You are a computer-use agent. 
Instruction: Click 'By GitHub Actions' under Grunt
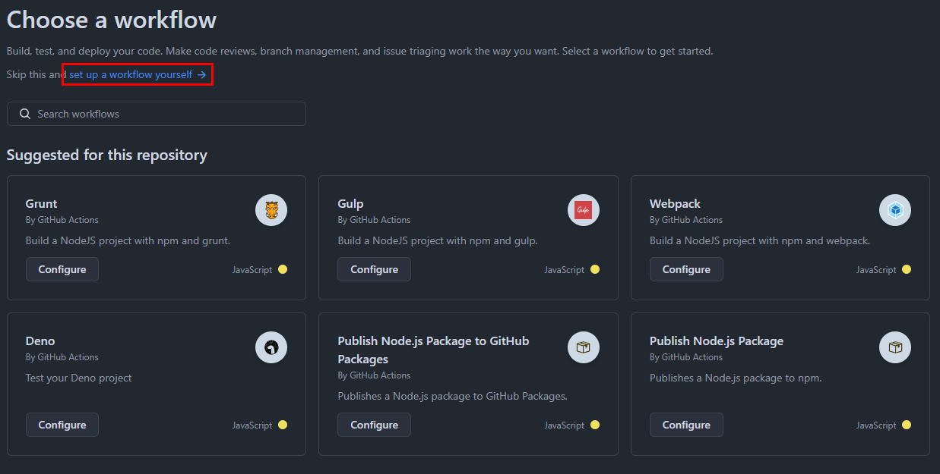(62, 220)
